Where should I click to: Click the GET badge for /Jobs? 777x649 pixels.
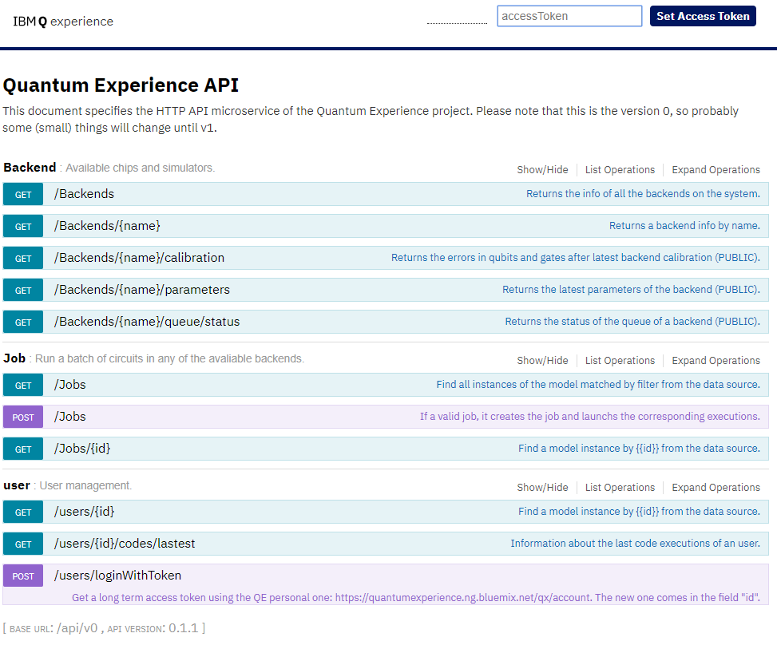[23, 385]
